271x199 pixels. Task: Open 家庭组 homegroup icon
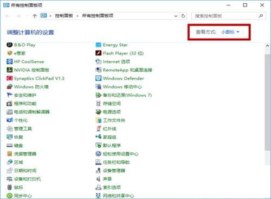pos(98,137)
